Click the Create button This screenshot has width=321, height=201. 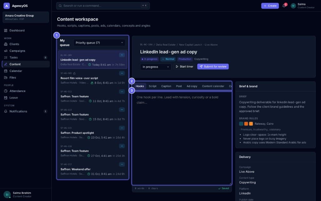(x=270, y=6)
